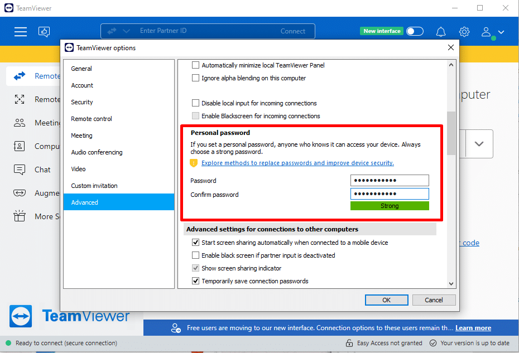This screenshot has height=353, width=519.
Task: Close the TeamViewer options dialog
Action: click(x=450, y=47)
